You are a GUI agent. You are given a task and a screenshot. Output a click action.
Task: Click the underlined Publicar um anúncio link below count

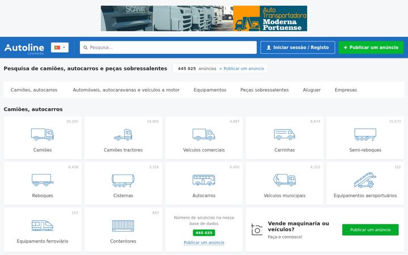click(204, 243)
